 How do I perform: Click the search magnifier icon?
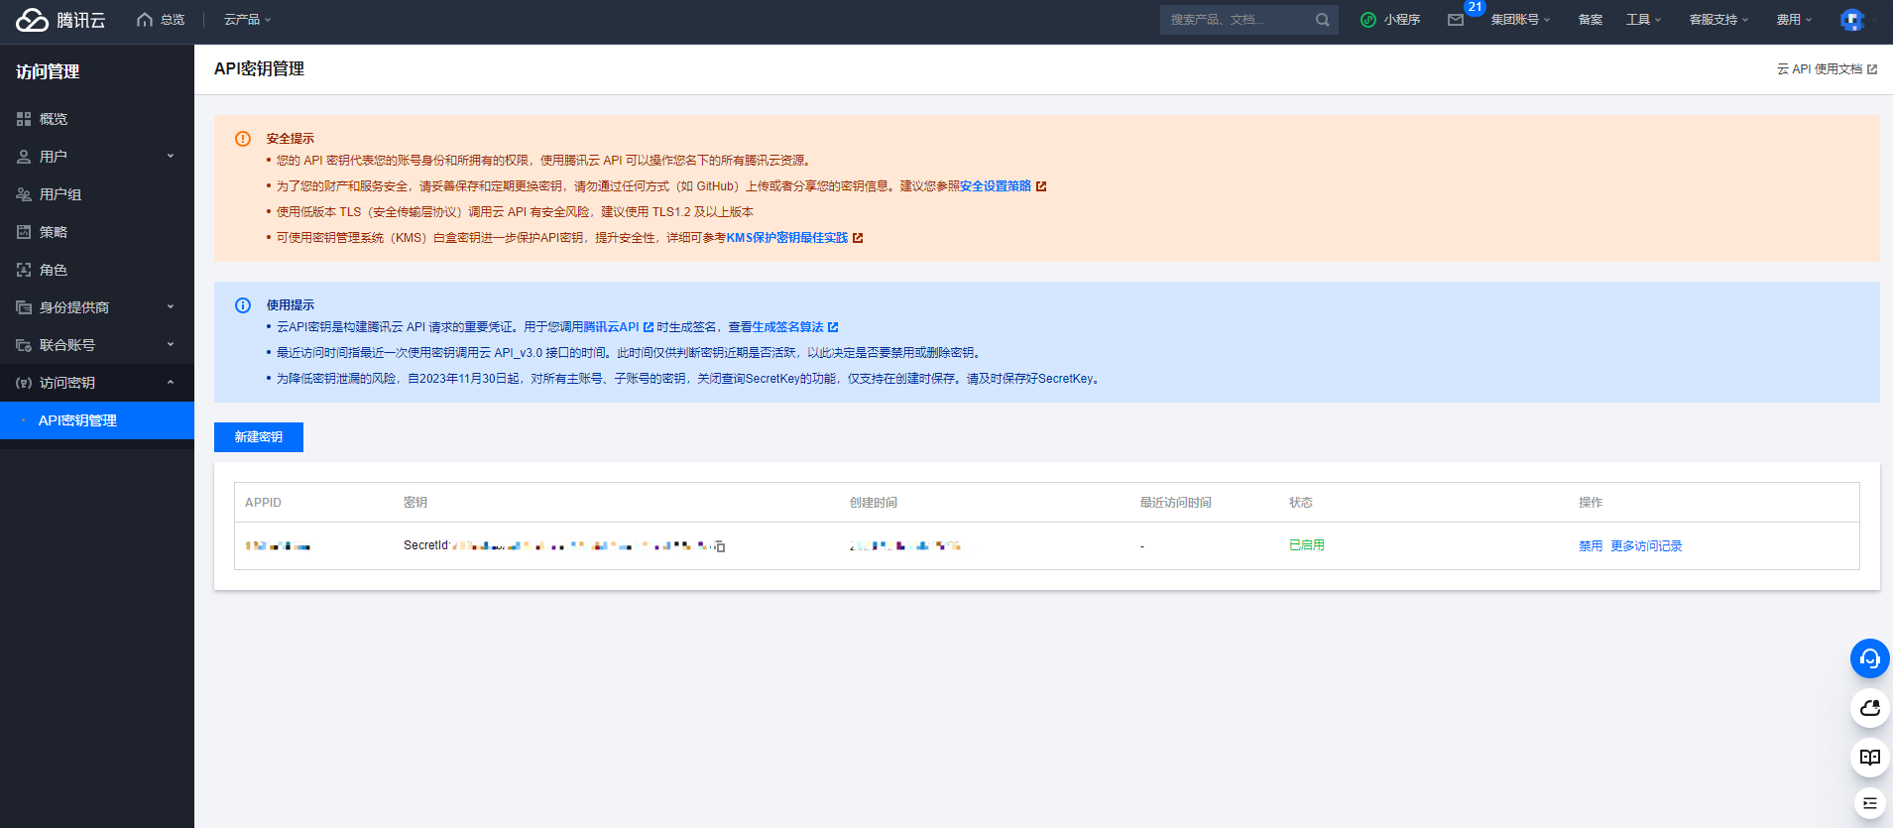click(x=1322, y=20)
